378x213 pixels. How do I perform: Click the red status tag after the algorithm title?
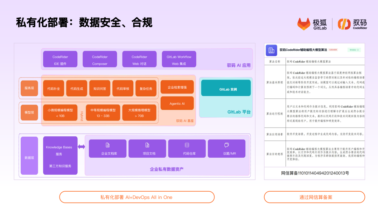pos(333,50)
